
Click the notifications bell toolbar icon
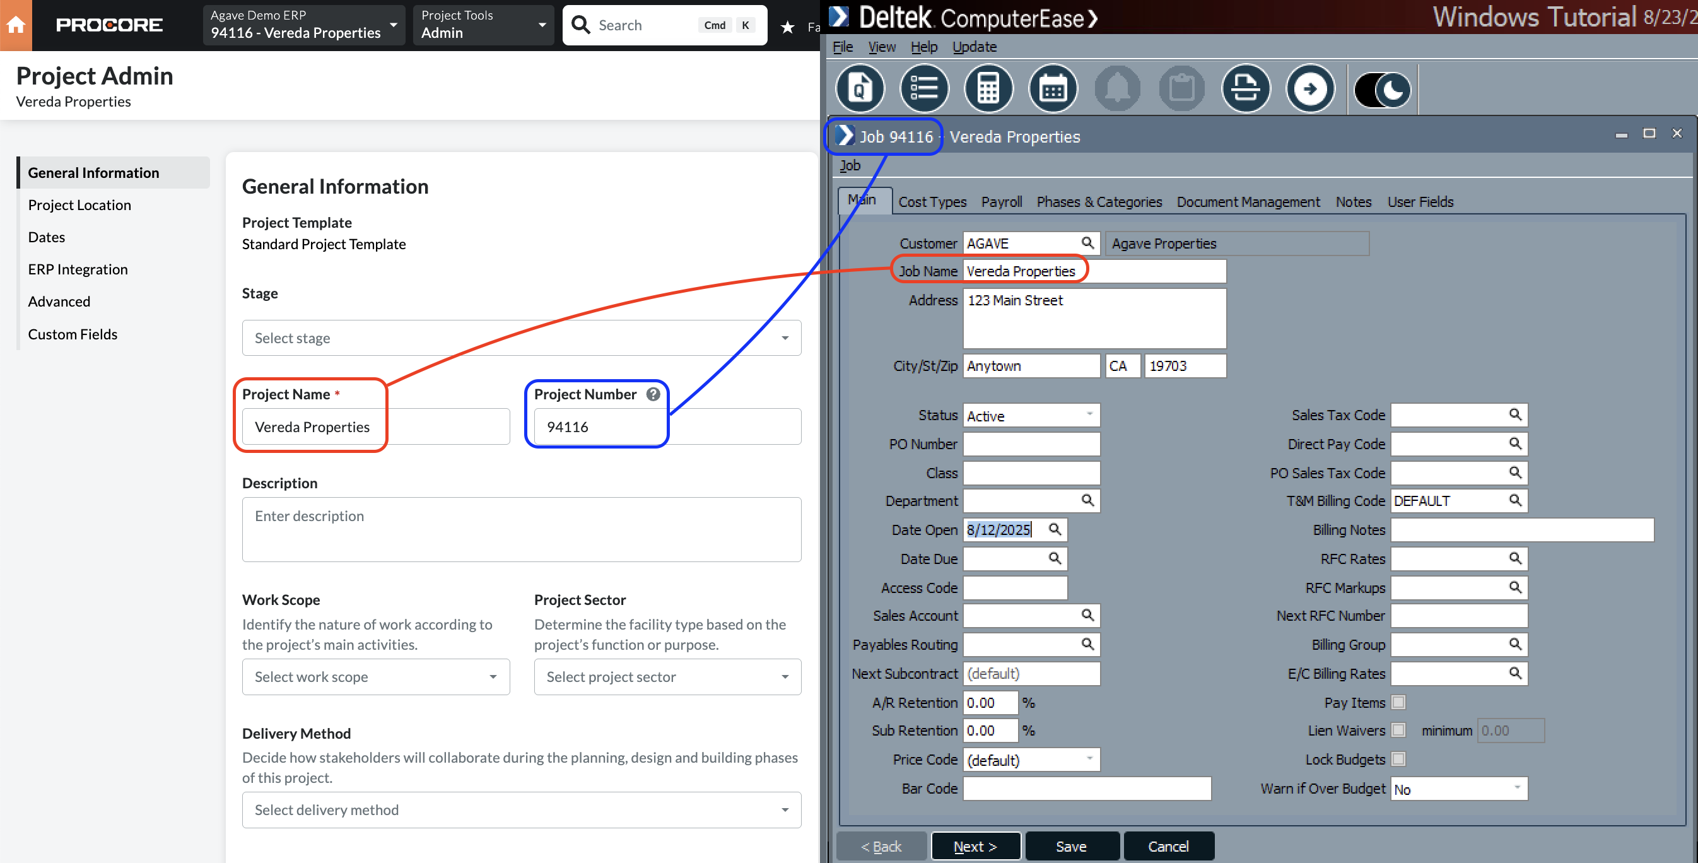(1117, 88)
